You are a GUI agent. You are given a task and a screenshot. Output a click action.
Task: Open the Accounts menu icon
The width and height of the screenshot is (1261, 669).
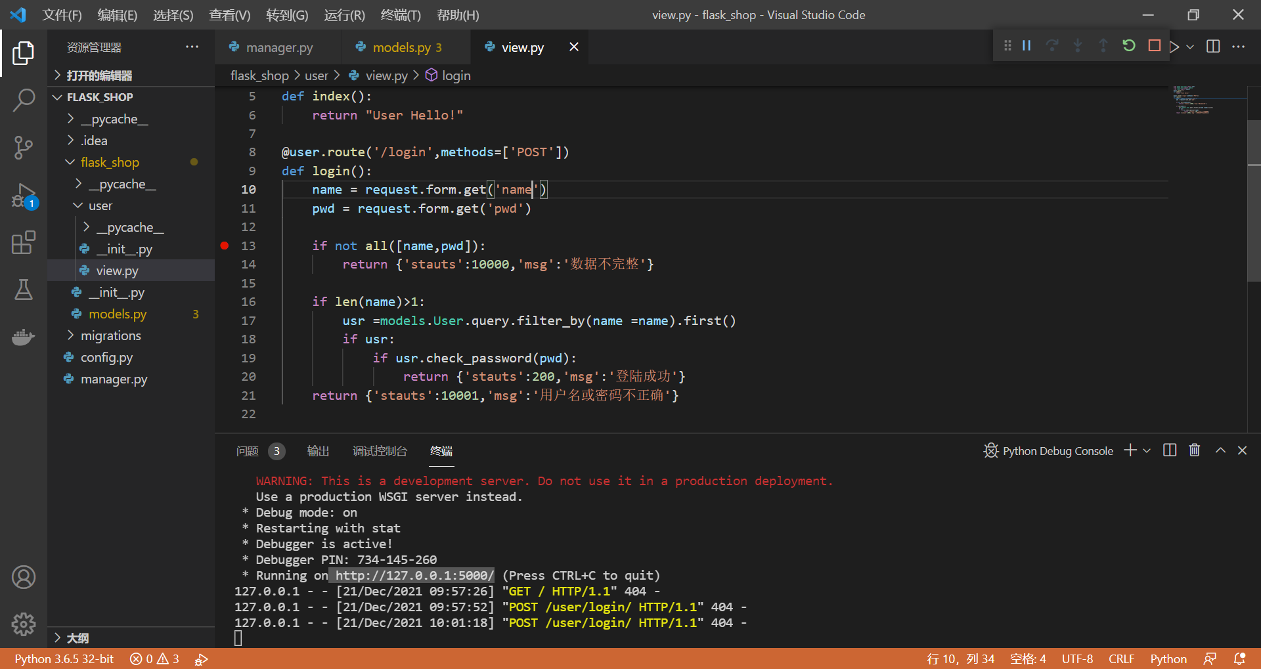click(24, 577)
